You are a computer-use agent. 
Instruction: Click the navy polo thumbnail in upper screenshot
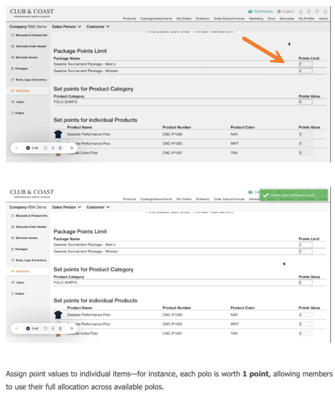(57, 134)
